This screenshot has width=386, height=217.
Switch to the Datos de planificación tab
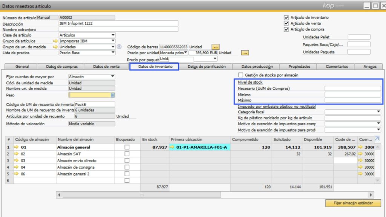pyautogui.click(x=207, y=66)
